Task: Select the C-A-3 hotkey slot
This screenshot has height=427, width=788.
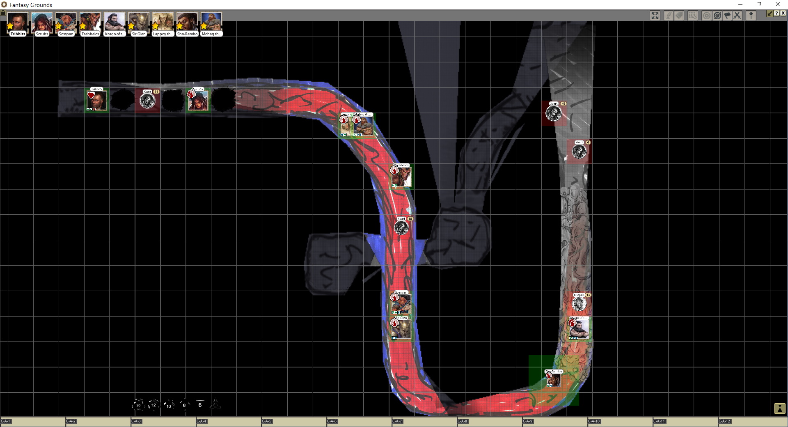Action: coord(163,422)
